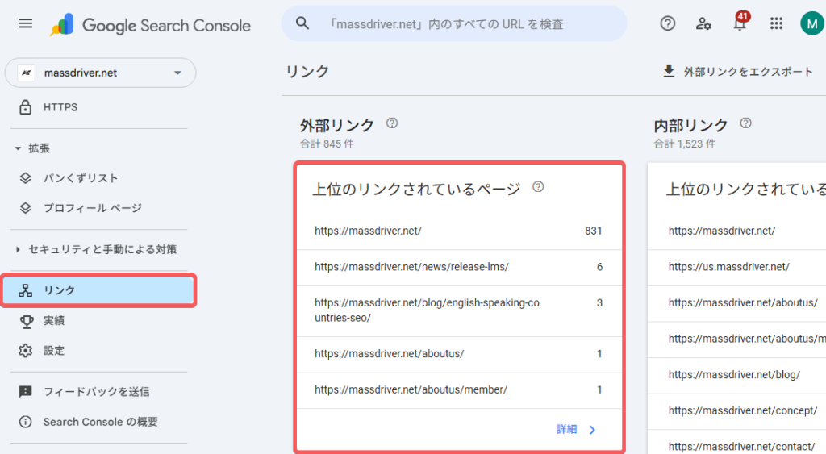Viewport: 826px width, 454px height.
Task: Click the Google Search Console logo
Action: (150, 25)
